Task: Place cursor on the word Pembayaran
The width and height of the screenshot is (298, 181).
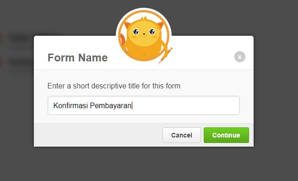Action: click(111, 106)
